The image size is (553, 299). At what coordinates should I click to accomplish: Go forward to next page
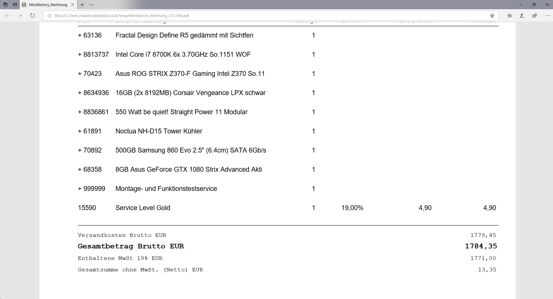20,16
